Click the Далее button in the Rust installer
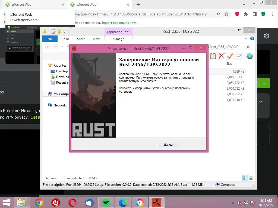Viewport: 278px width, 208px height. coord(168,145)
